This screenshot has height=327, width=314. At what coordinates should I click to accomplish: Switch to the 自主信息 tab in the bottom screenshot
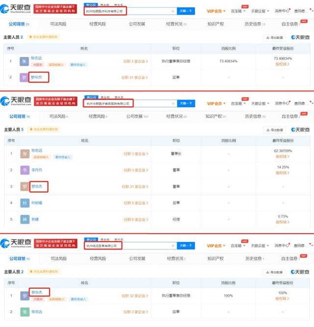[x=290, y=258]
